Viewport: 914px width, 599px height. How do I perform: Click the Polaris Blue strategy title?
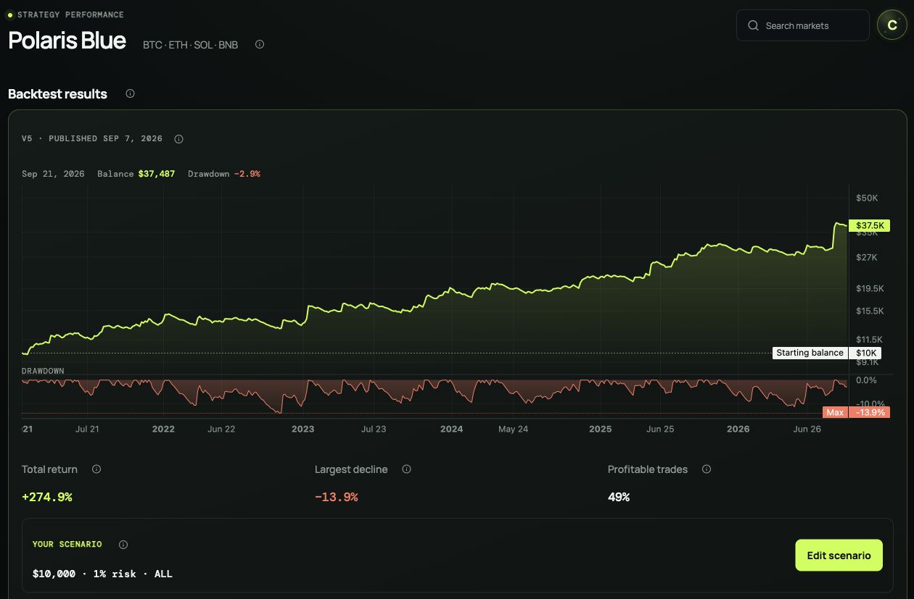click(x=67, y=41)
